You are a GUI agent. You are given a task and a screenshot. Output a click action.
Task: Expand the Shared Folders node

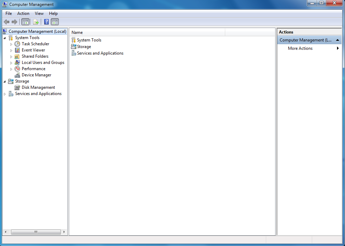point(11,57)
